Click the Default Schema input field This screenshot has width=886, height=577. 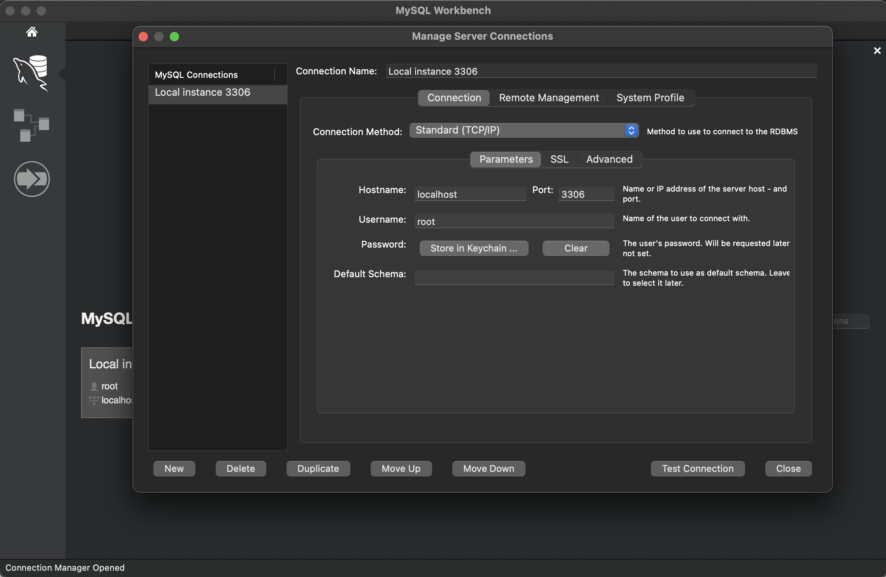514,278
